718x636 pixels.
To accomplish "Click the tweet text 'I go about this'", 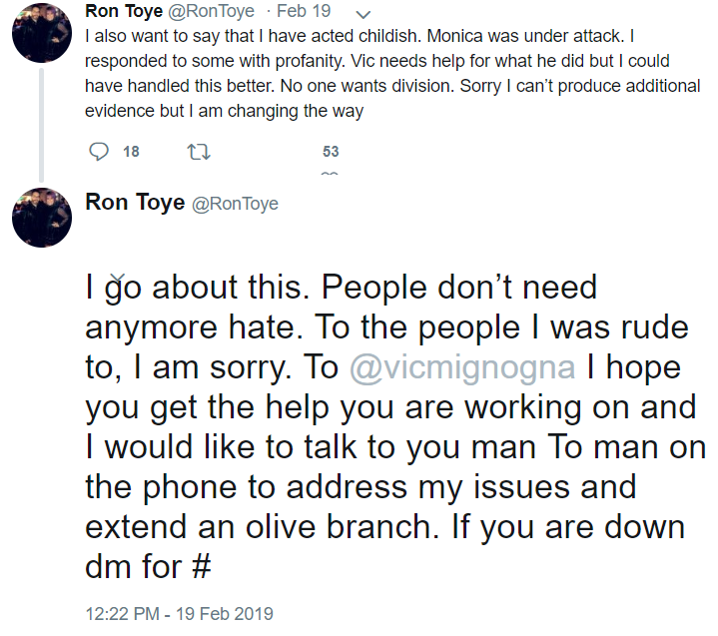I will pos(194,289).
